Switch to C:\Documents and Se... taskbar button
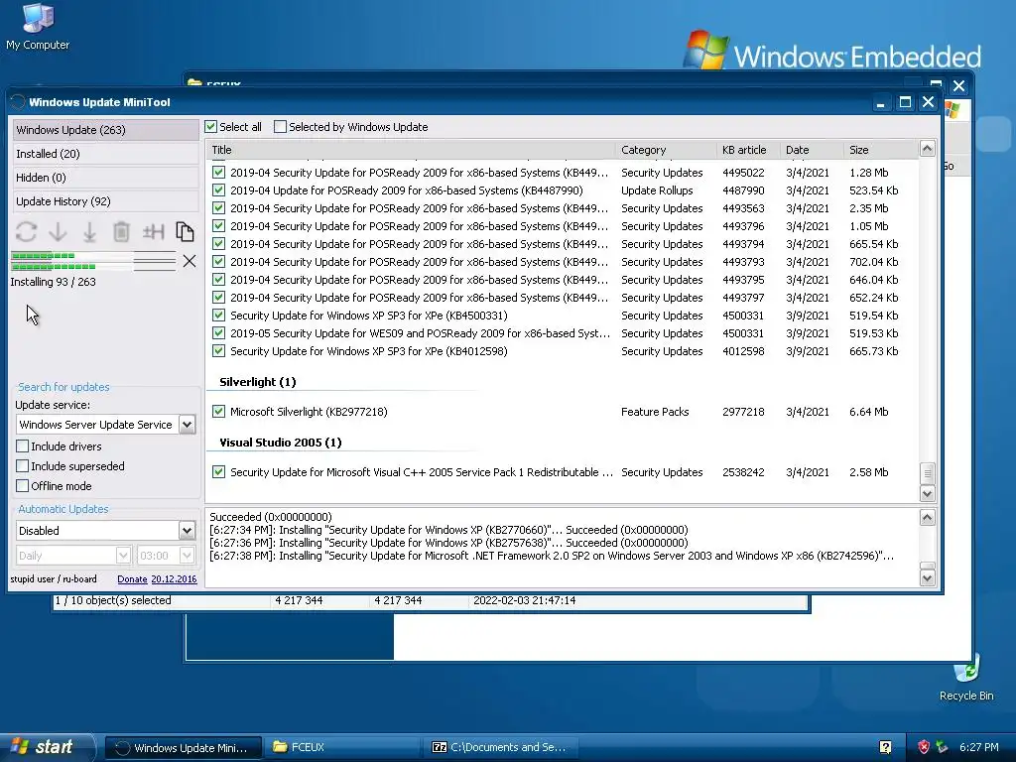1016x762 pixels. tap(501, 747)
